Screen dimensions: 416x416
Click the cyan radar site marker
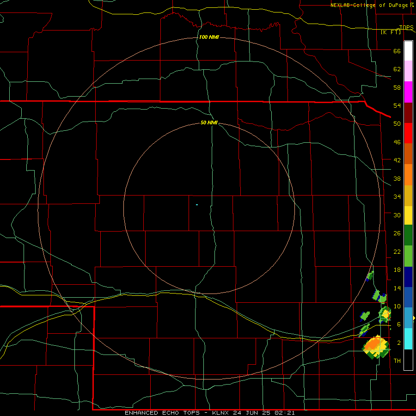[197, 205]
